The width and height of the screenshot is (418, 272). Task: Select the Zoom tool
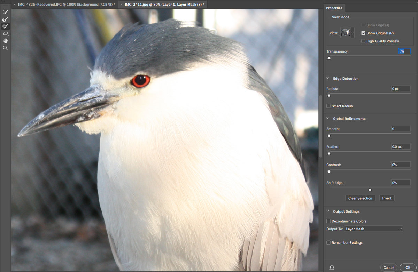[5, 48]
